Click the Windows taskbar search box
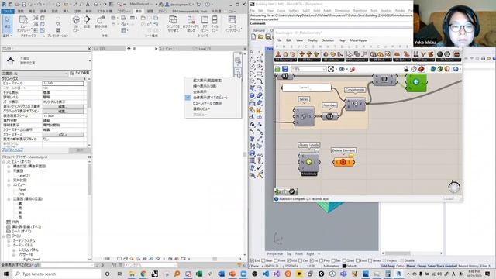496x279 pixels. click(57, 274)
